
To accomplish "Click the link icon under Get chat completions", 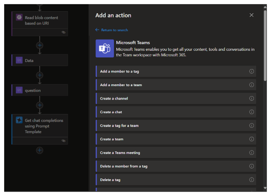I will click(64, 141).
